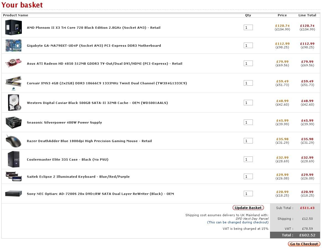Screen dimensions: 322x248
Task: Open the Corsair XMS3 4GB product name
Action: point(107,83)
